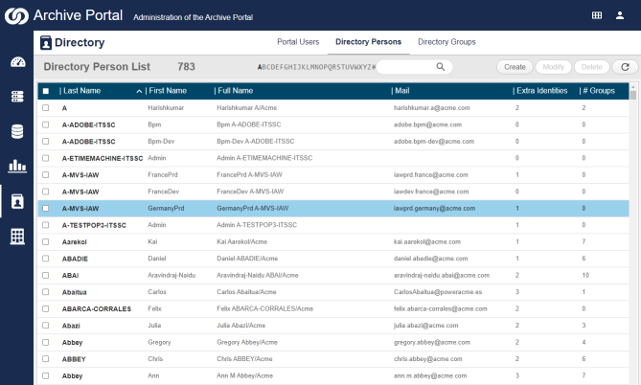This screenshot has width=641, height=385.
Task: Click mail CarlosAbaitua@poweracme.es
Action: (x=438, y=292)
